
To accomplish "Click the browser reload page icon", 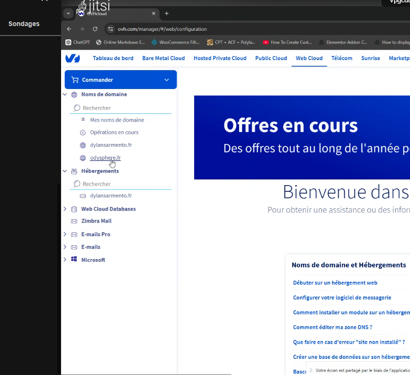I will [95, 29].
